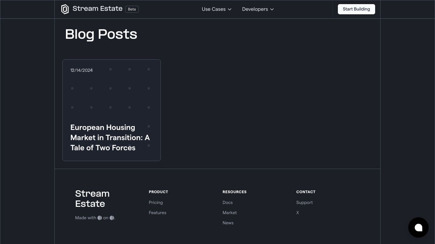This screenshot has height=244, width=435.
Task: Open the Use Cases menu
Action: (x=217, y=9)
